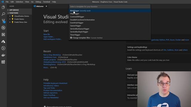Open the Search view icon

coord(3,14)
